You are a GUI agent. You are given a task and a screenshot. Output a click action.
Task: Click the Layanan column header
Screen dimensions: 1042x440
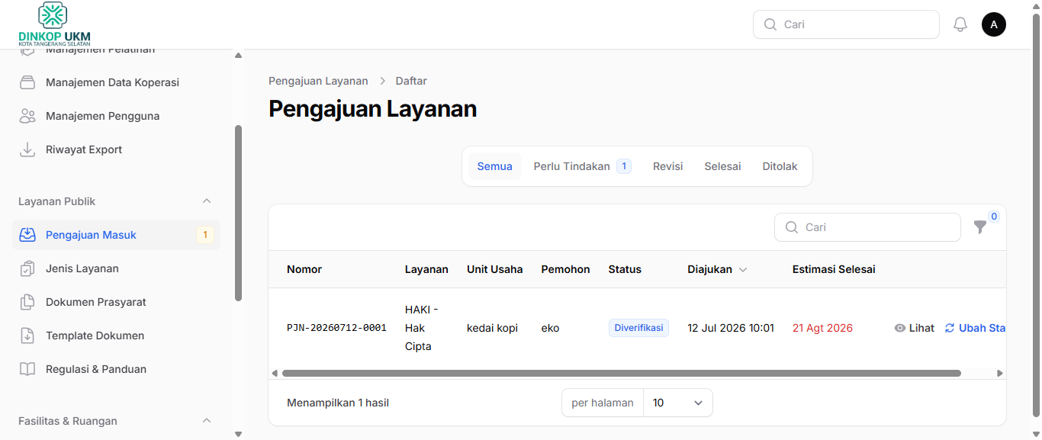point(426,269)
